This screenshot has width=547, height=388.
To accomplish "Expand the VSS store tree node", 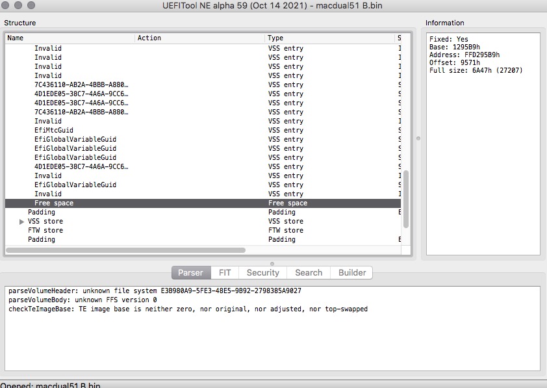I will 21,222.
